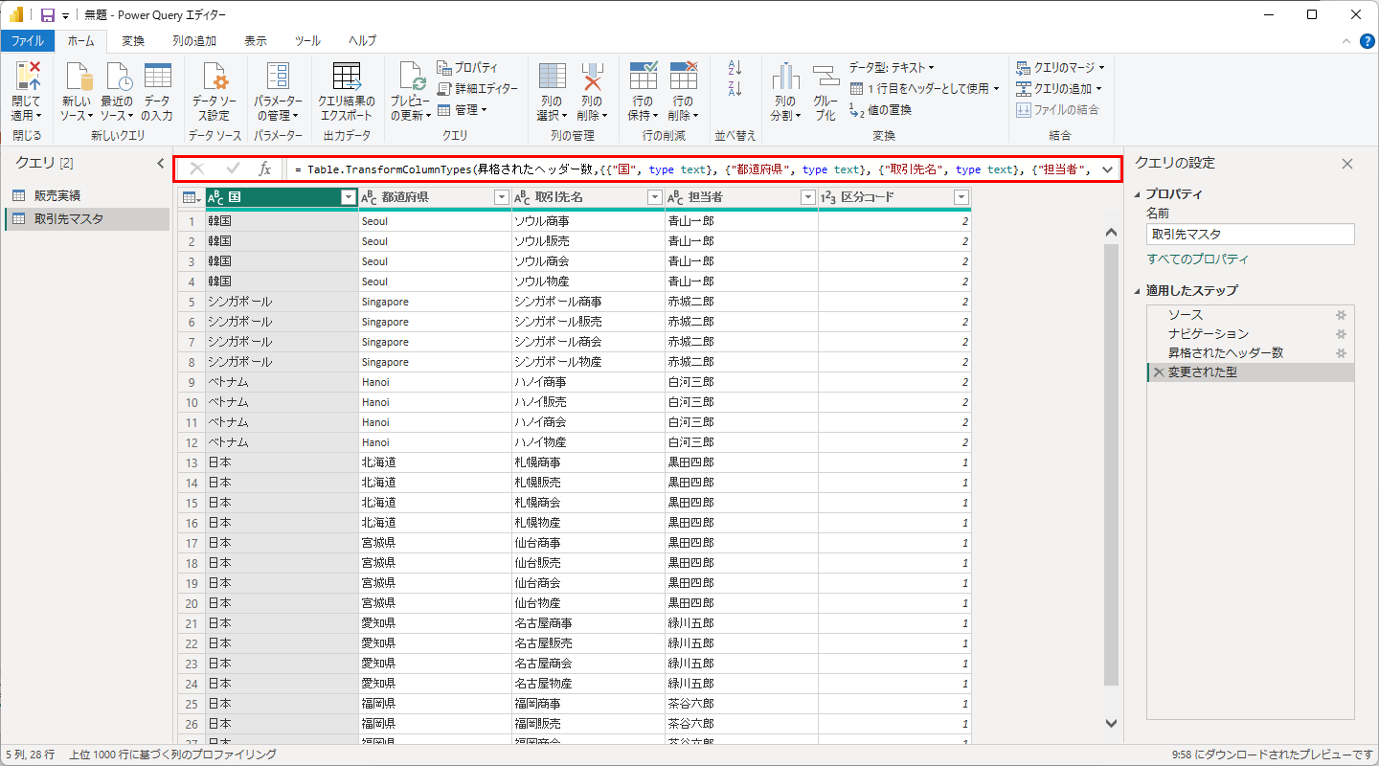Open the New Source icon
The image size is (1379, 766).
pyautogui.click(x=77, y=76)
